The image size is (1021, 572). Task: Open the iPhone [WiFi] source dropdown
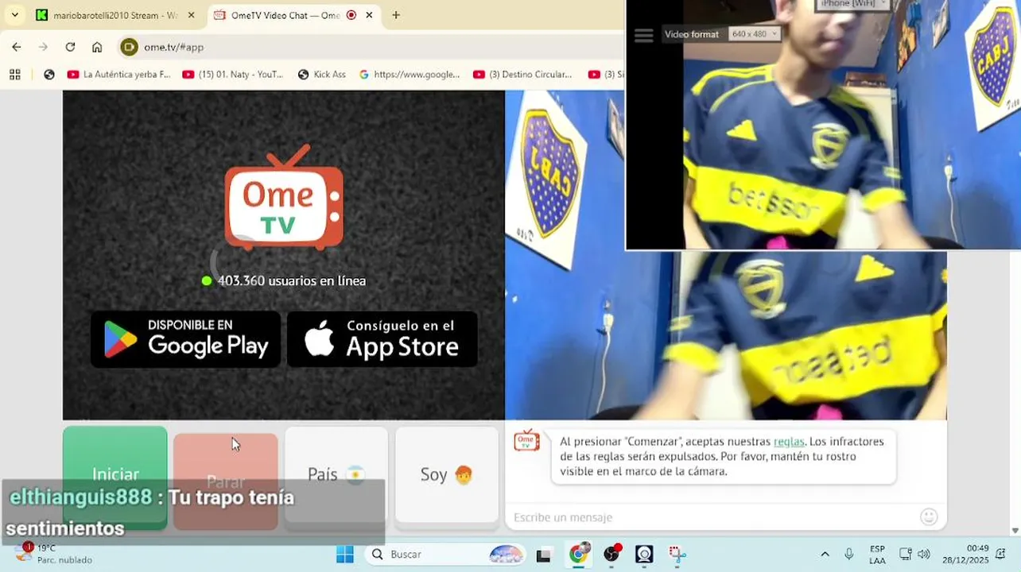pos(852,4)
